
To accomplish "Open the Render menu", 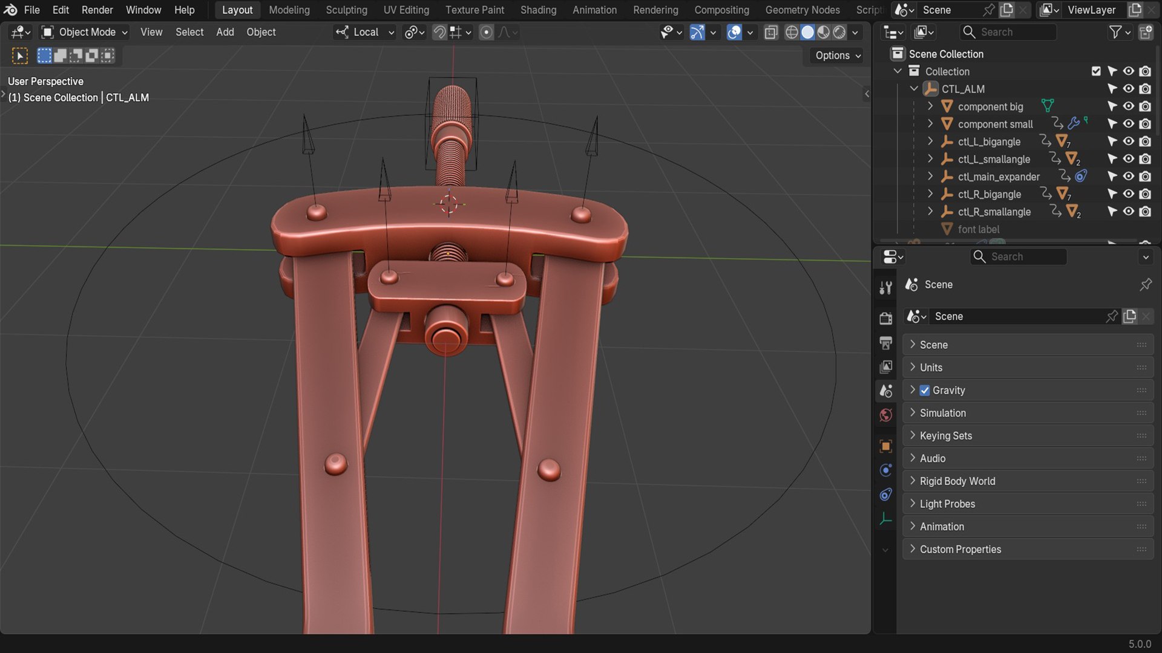I will click(97, 10).
